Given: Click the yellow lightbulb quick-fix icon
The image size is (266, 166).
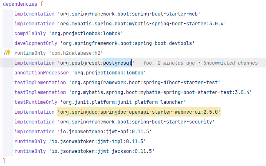Looking at the screenshot, I should 9,52.
